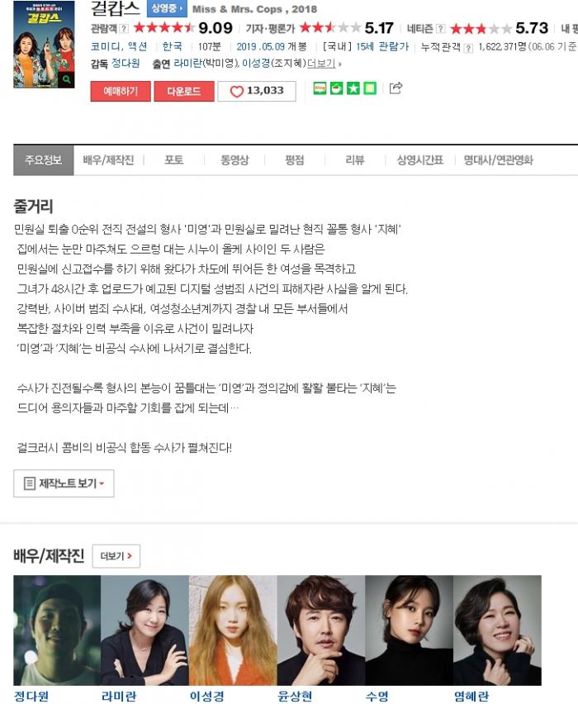
Task: Click the 다운로드 button
Action: tap(184, 91)
